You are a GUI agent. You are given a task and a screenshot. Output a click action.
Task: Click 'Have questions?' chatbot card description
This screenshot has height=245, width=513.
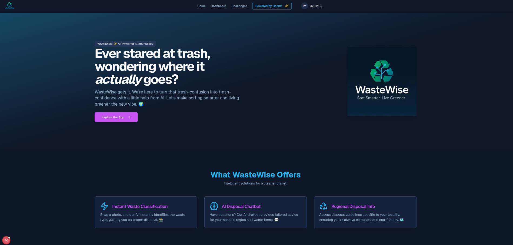[x=254, y=217]
